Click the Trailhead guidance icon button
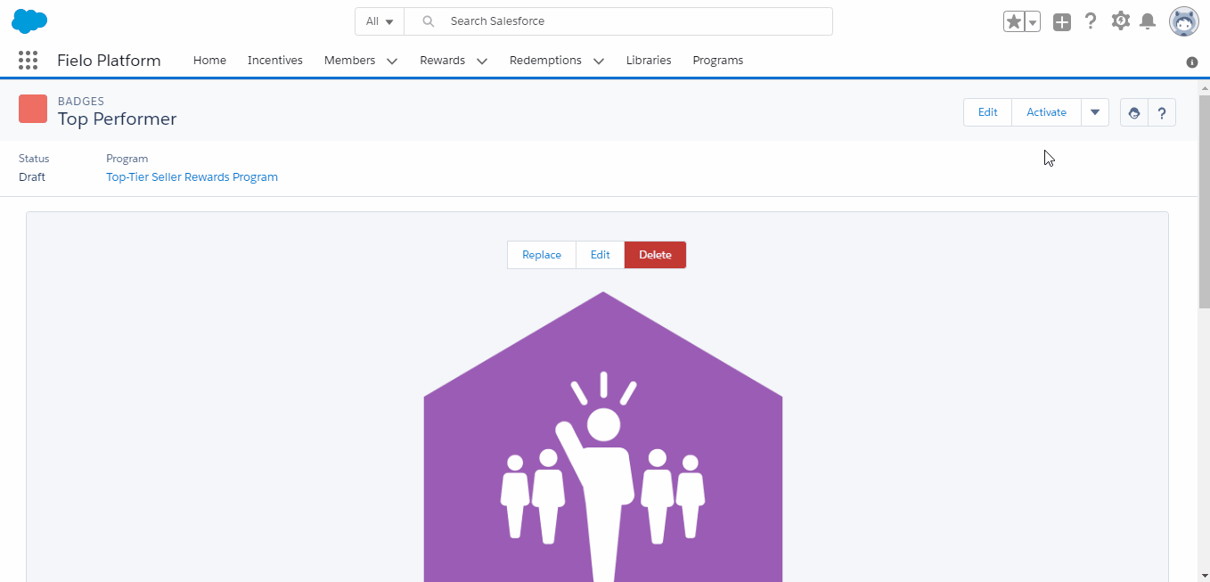Image resolution: width=1210 pixels, height=582 pixels. (1134, 112)
